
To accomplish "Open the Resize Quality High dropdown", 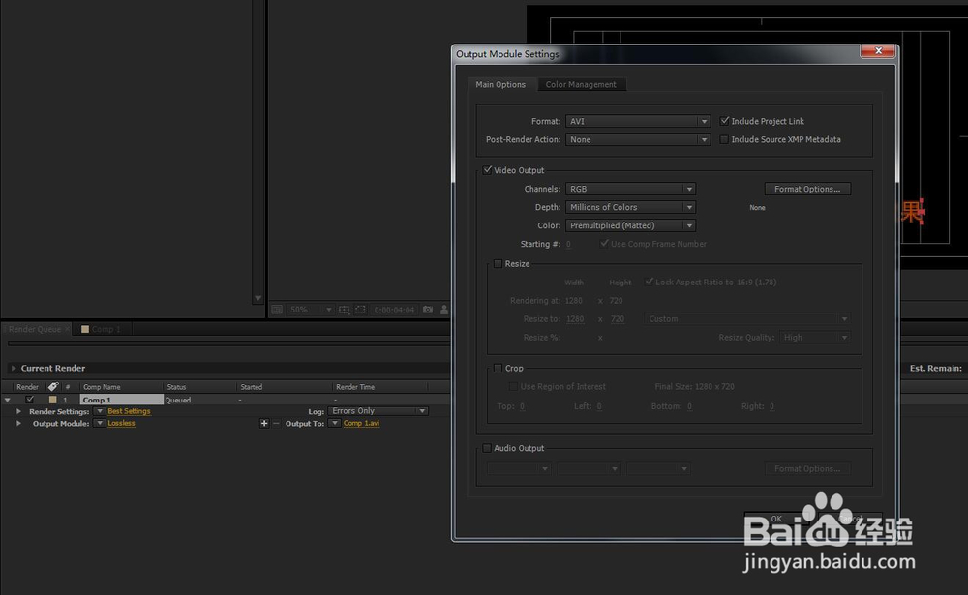I will point(815,338).
